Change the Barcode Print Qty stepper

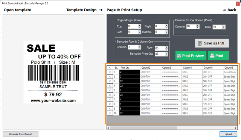(x=166, y=54)
